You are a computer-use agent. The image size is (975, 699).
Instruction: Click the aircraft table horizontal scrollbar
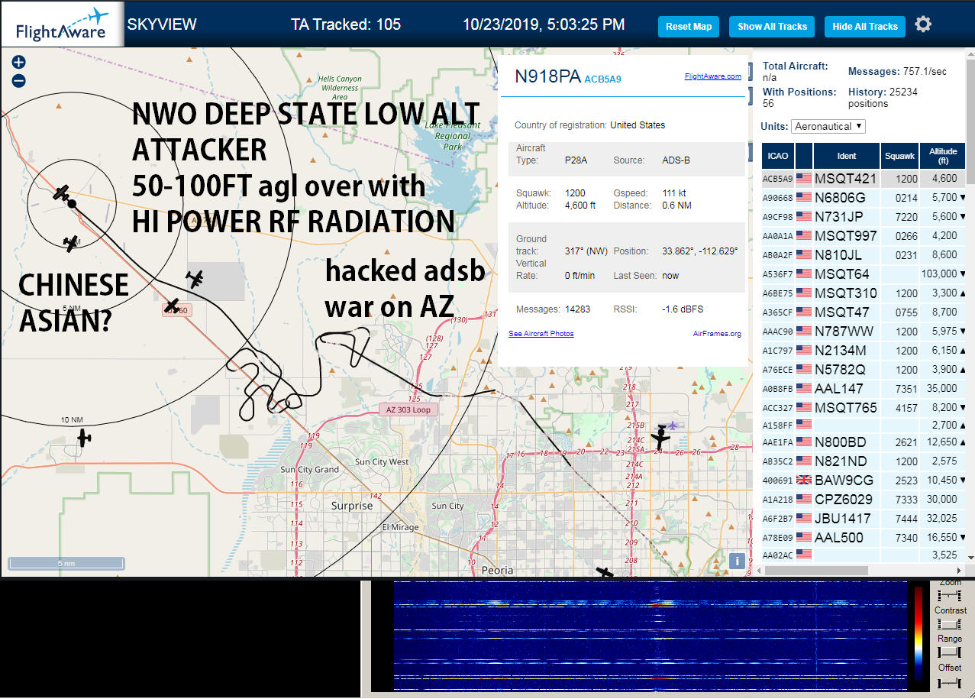coord(815,571)
